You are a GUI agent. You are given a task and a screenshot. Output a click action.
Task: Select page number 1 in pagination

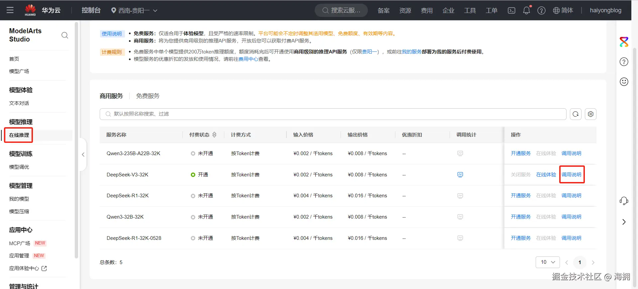tap(580, 262)
